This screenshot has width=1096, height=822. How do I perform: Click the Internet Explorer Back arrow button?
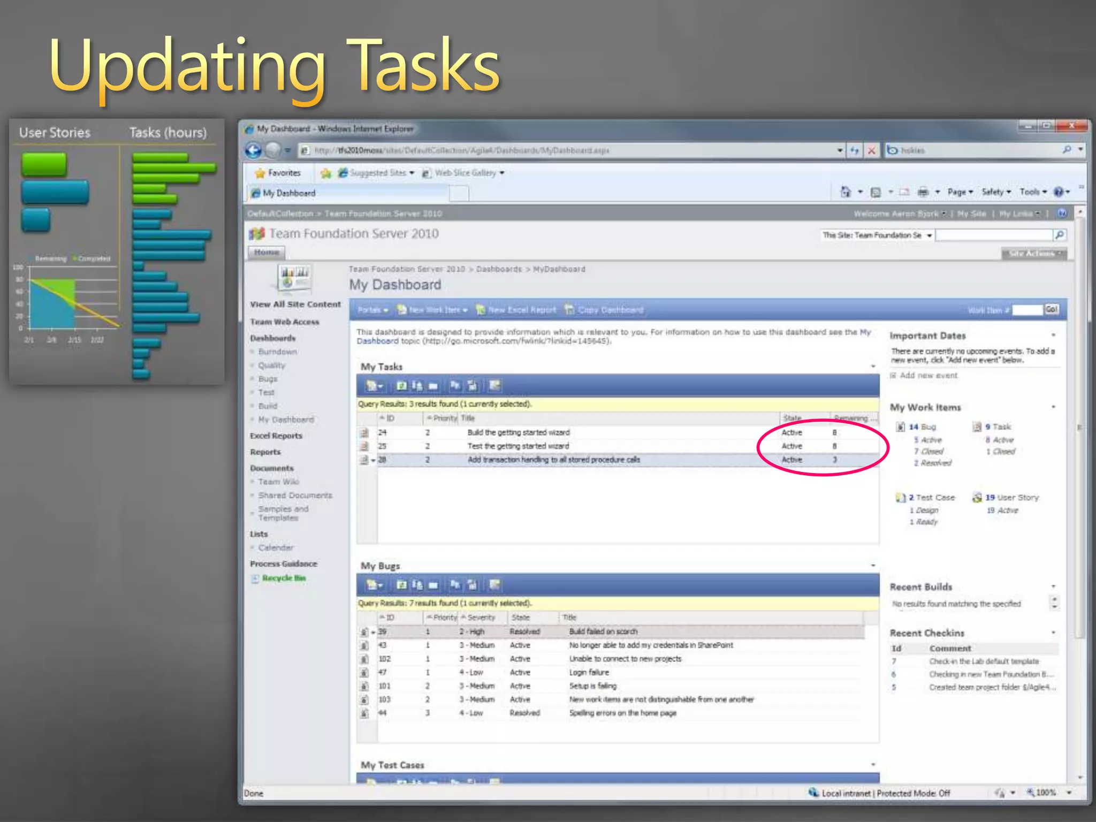pyautogui.click(x=254, y=150)
